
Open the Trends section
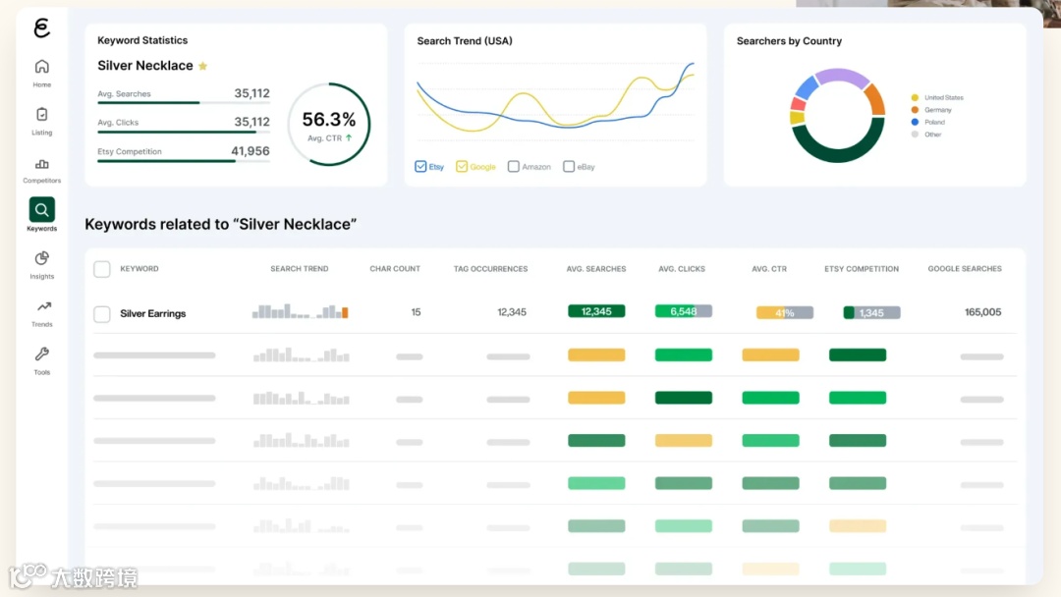tap(42, 313)
